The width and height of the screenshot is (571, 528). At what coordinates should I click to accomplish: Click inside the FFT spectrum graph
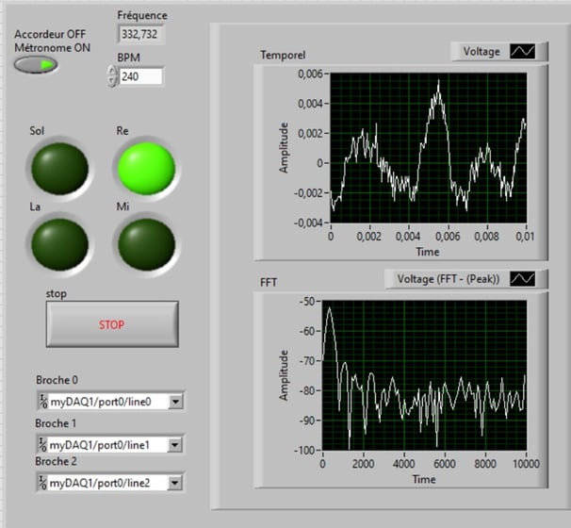(424, 375)
